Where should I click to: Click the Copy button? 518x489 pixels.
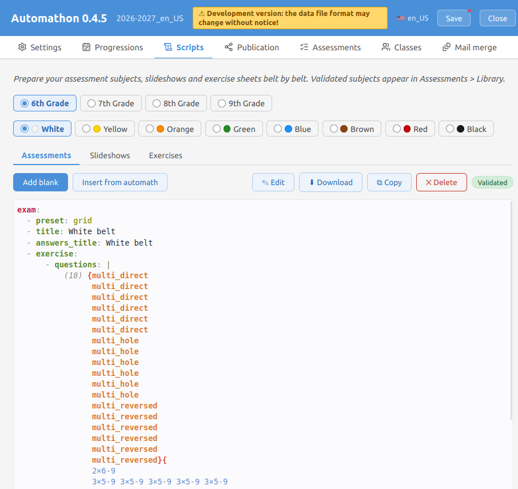pyautogui.click(x=389, y=182)
